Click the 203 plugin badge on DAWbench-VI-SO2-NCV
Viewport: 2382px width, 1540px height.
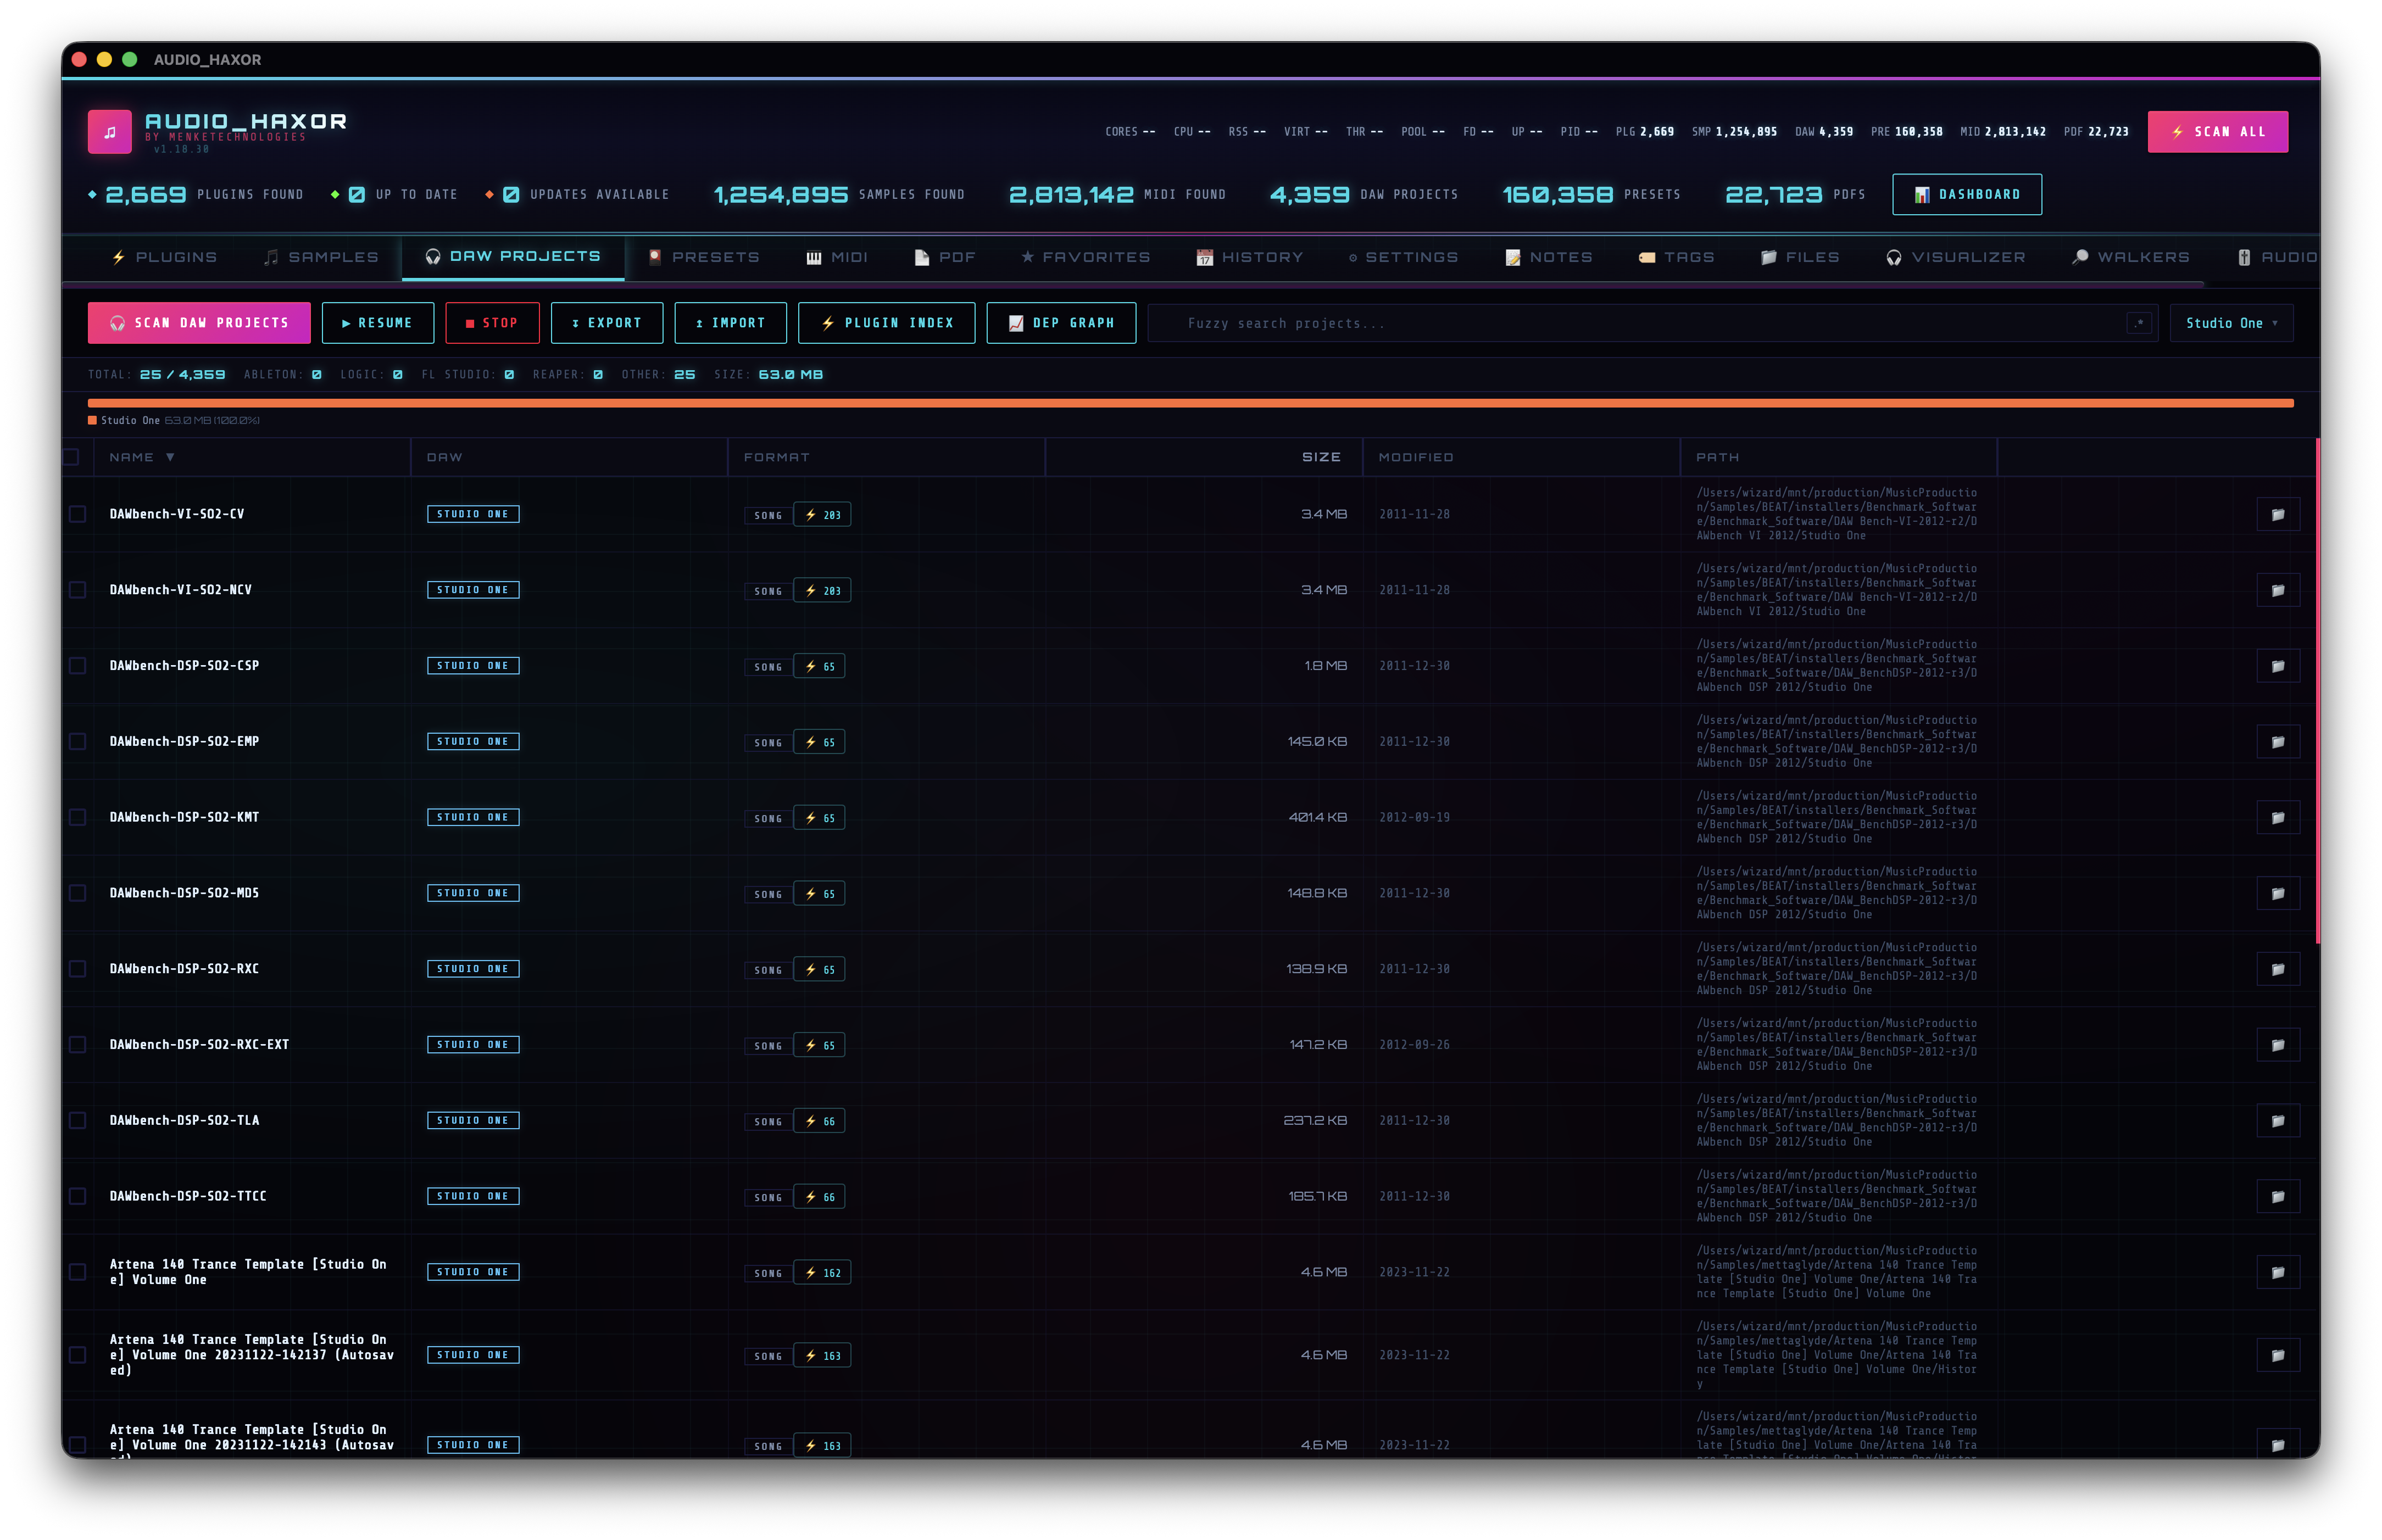click(822, 591)
